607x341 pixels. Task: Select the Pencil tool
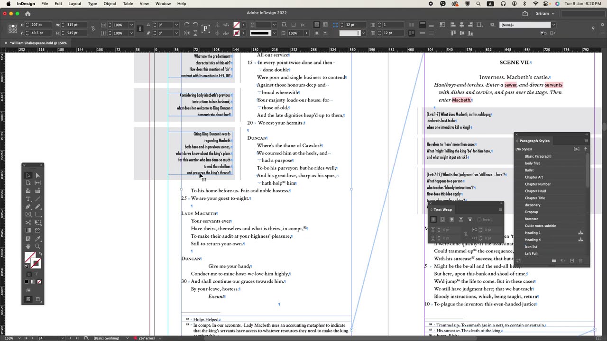(37, 206)
